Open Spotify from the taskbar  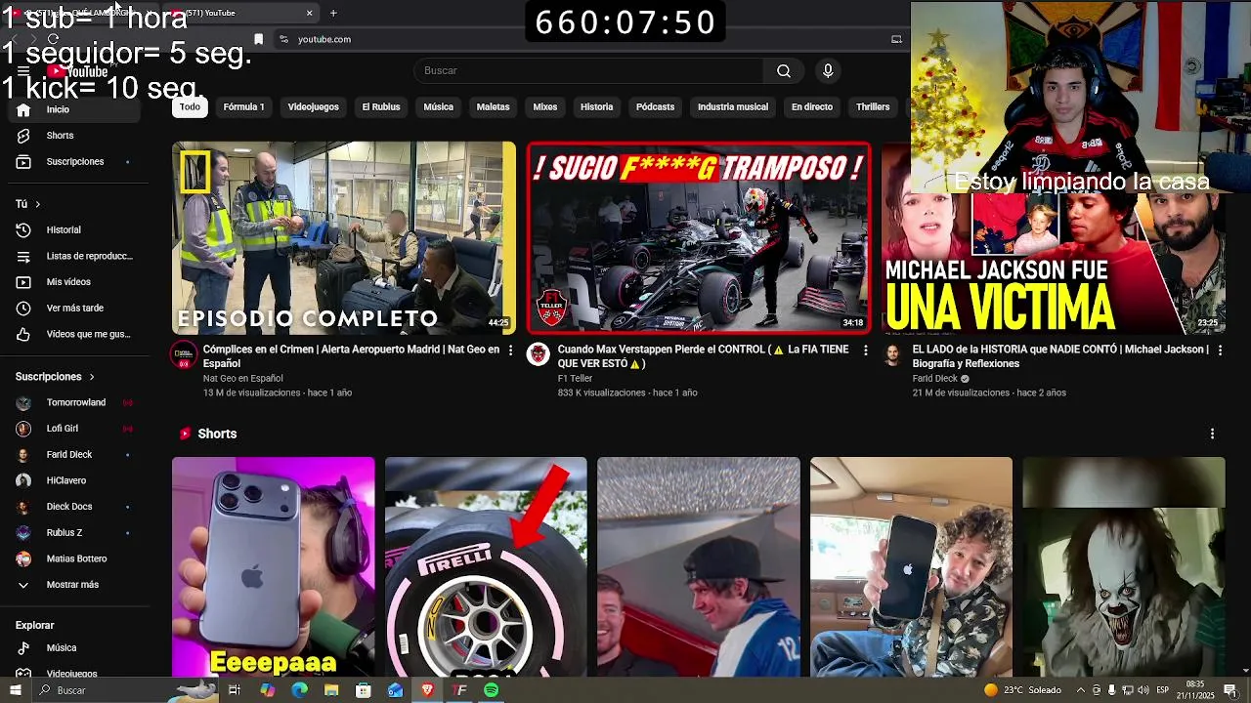pyautogui.click(x=491, y=690)
